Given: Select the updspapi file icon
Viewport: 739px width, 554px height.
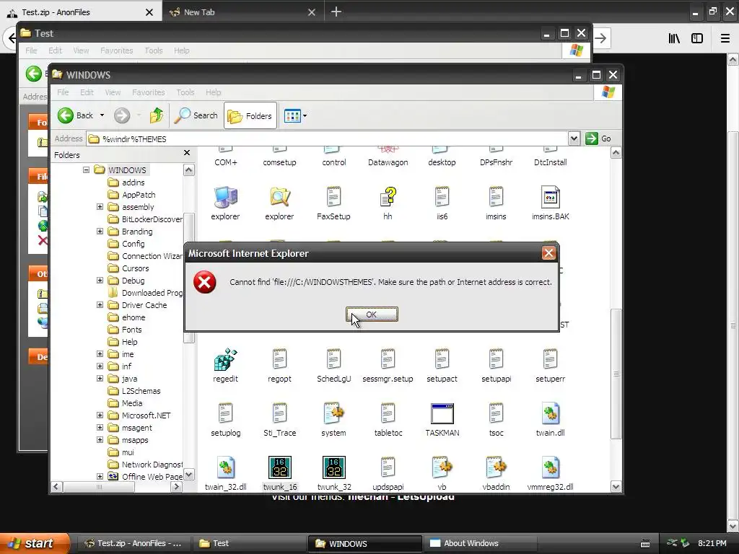Looking at the screenshot, I should [x=388, y=473].
